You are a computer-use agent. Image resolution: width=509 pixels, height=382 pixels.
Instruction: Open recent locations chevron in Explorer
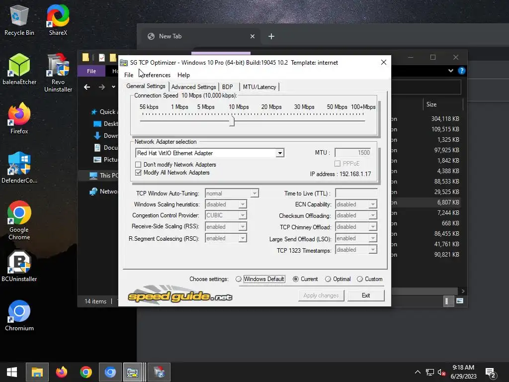click(x=113, y=87)
